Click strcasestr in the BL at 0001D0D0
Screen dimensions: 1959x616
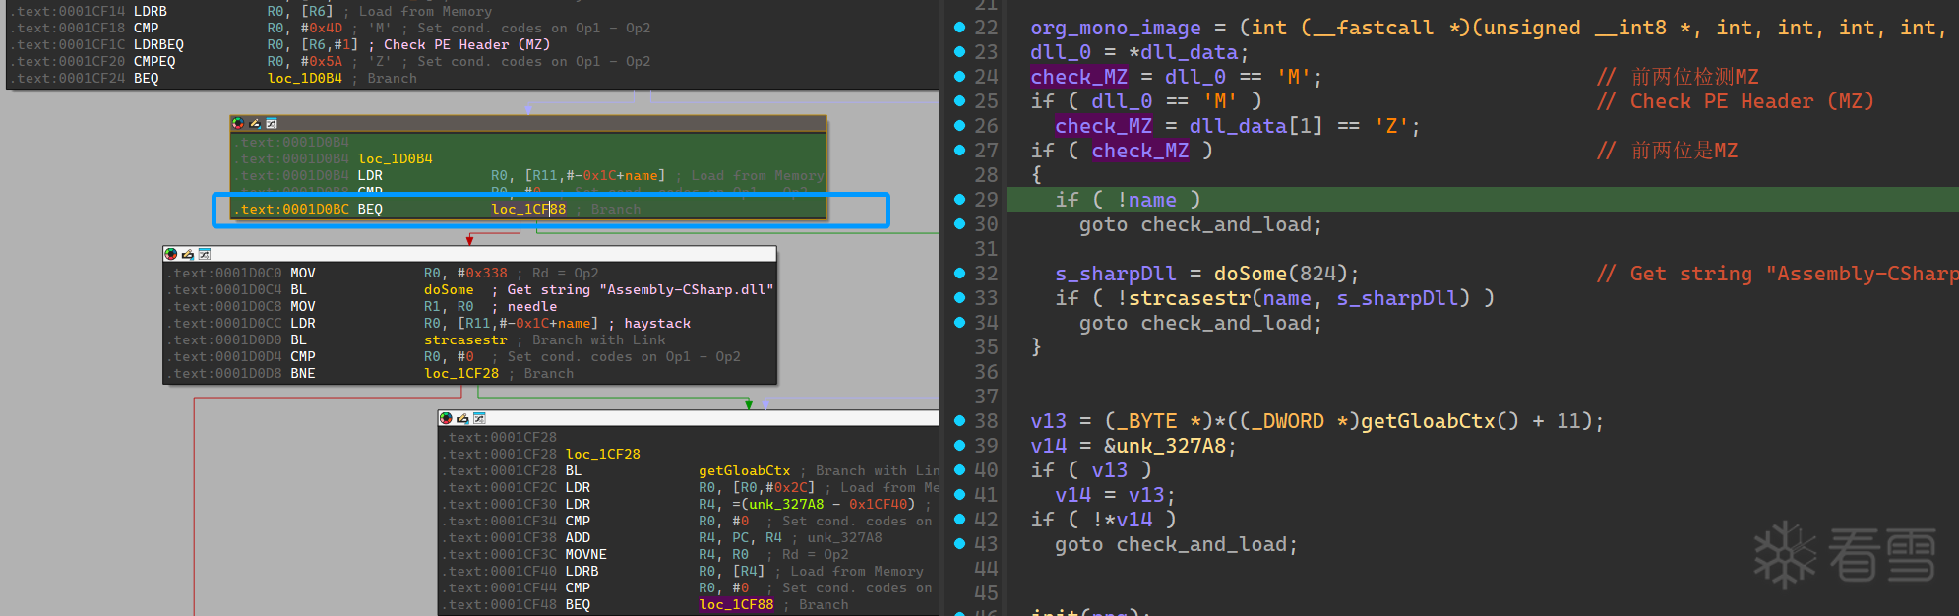tap(465, 339)
